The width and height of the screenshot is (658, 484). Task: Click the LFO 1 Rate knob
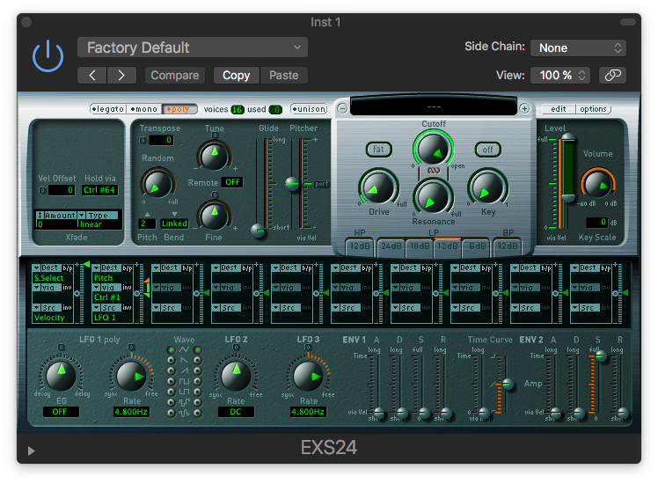point(131,376)
